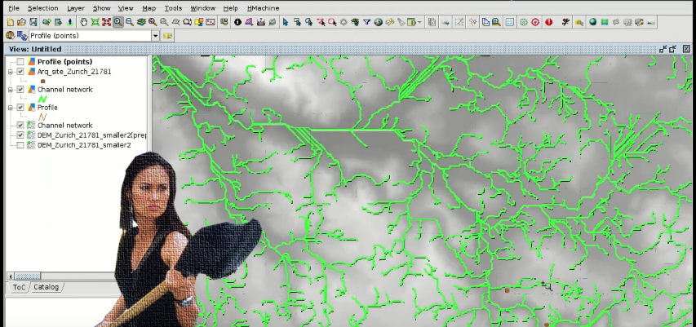696x327 pixels.
Task: Open the HMachine menu
Action: click(262, 7)
